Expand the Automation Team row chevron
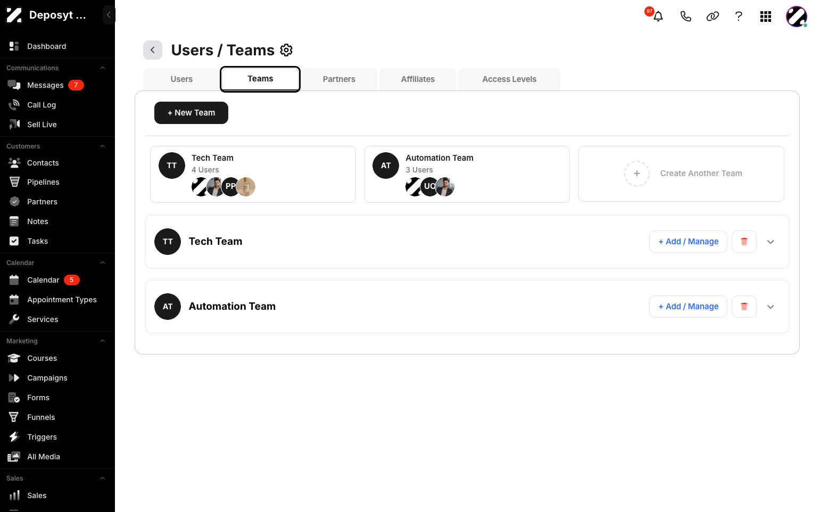820x512 pixels. [x=771, y=307]
